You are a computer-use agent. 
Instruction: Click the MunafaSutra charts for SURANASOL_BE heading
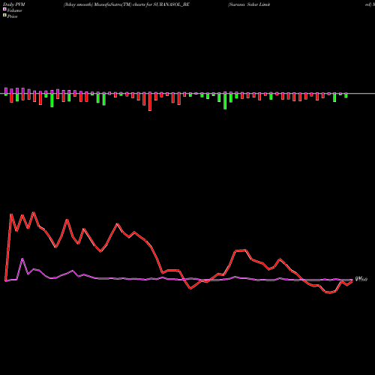coord(126,4)
